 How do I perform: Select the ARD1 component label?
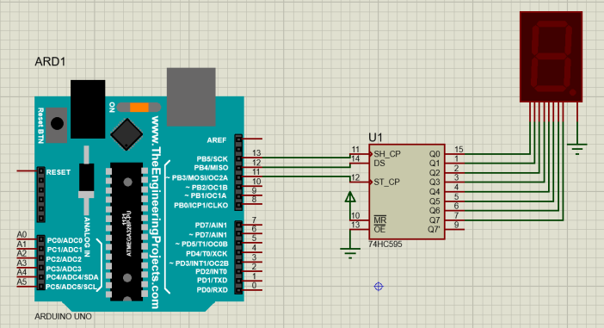tap(50, 62)
